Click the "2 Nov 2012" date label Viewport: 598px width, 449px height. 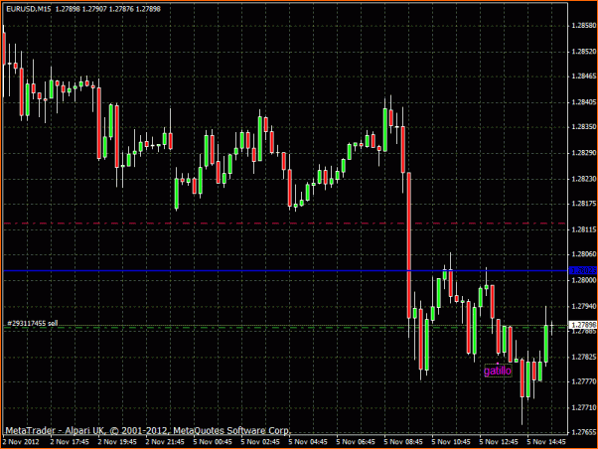coord(21,442)
